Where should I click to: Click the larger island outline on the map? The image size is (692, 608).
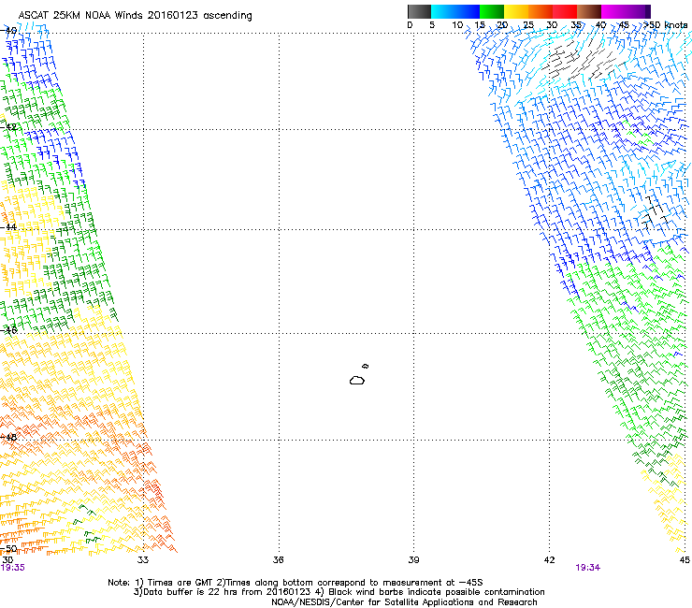(357, 380)
